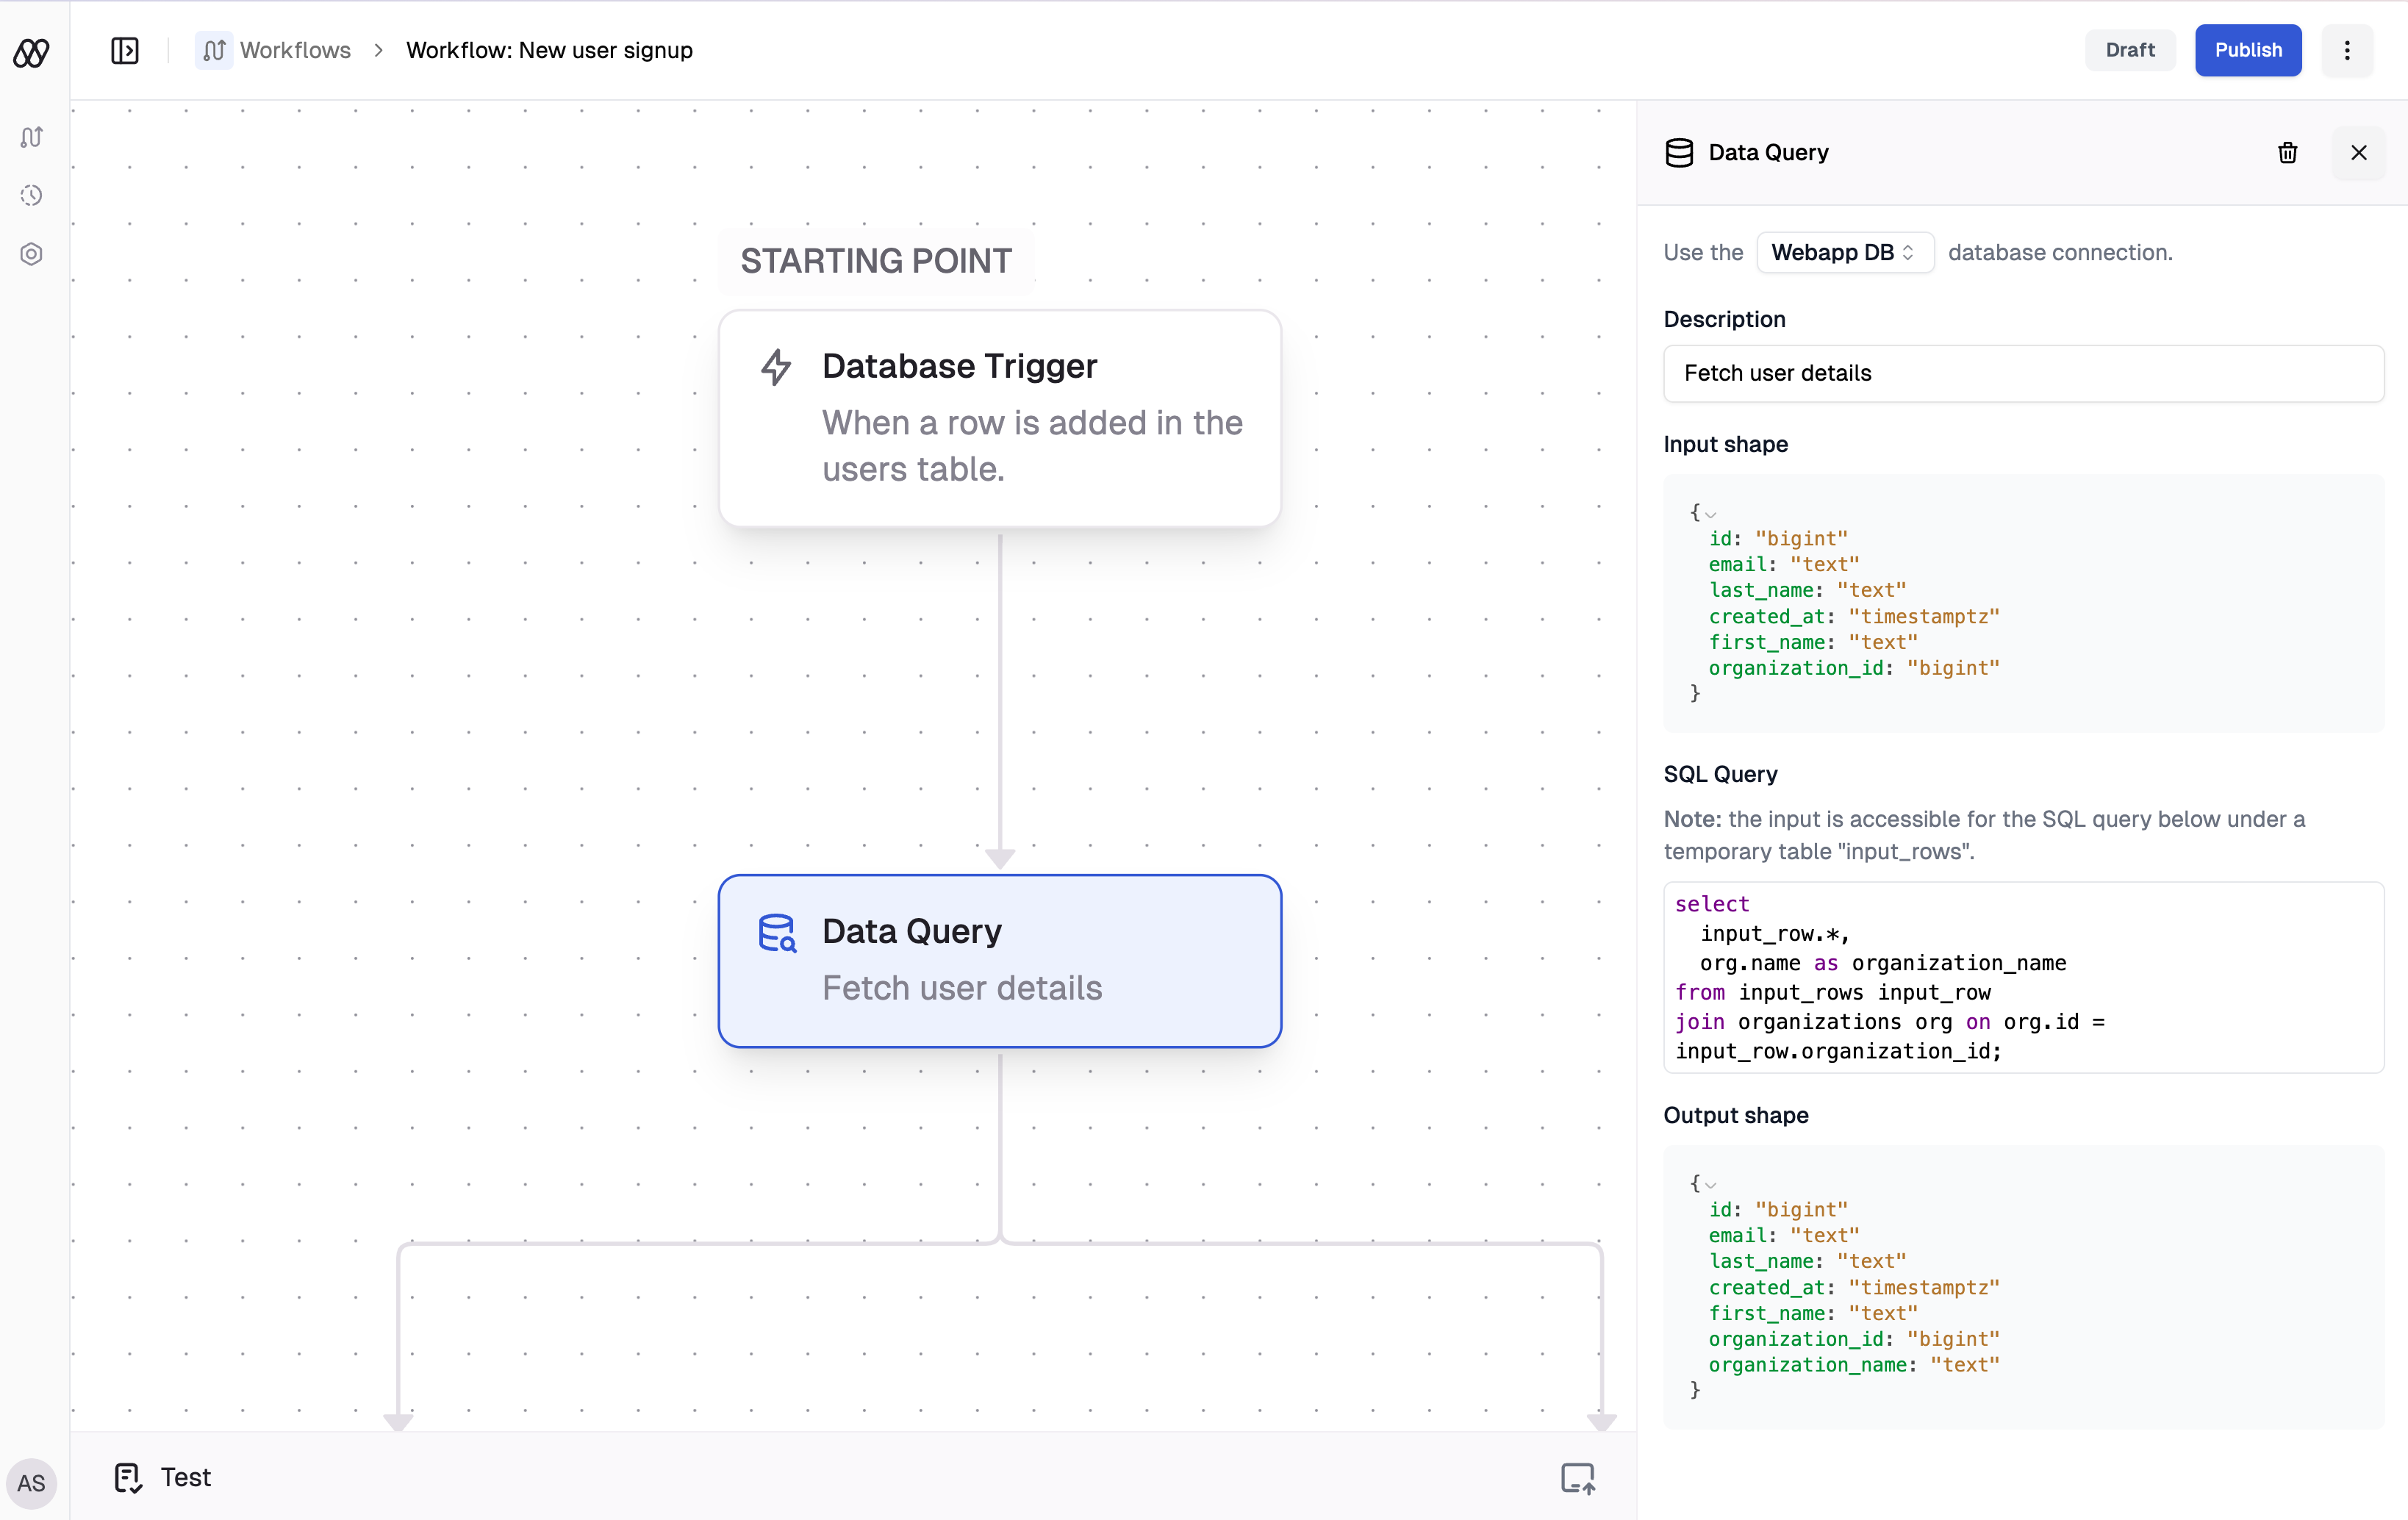The width and height of the screenshot is (2408, 1520).
Task: Click the Data Query database icon in the panel header
Action: 1679,152
